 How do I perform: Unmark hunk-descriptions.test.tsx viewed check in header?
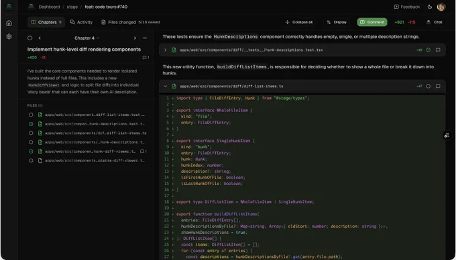428,50
